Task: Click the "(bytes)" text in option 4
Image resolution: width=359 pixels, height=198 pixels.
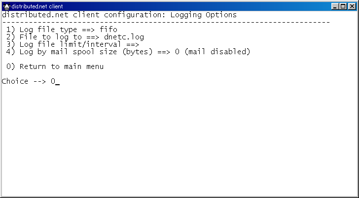Action: point(139,52)
